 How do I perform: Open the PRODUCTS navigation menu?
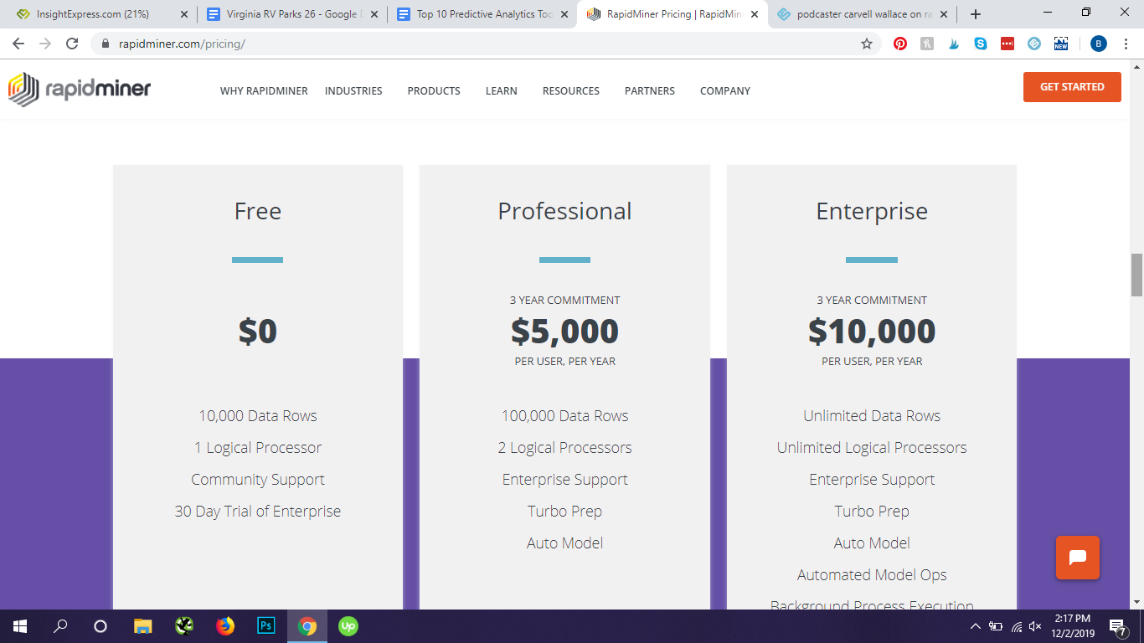coord(434,90)
